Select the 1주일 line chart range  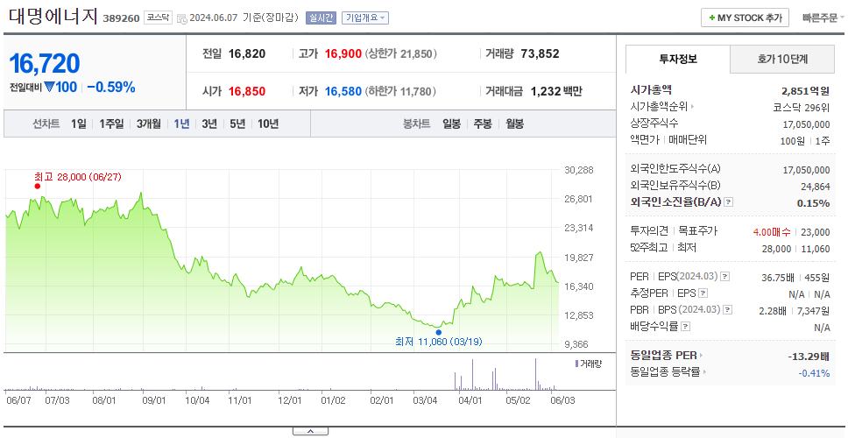111,124
